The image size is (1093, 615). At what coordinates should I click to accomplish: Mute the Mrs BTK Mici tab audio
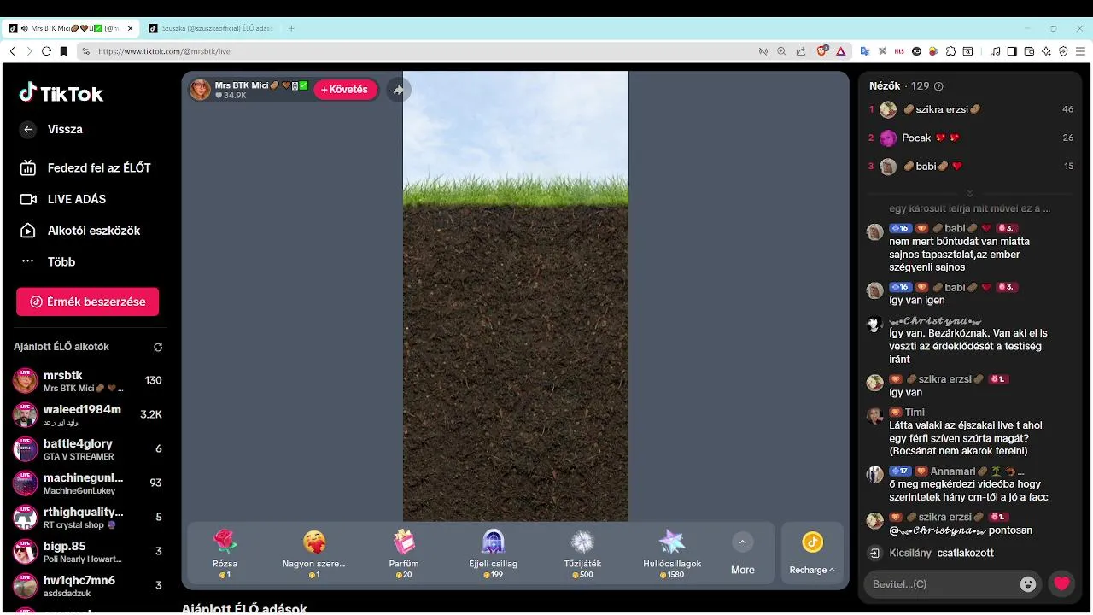pos(25,28)
